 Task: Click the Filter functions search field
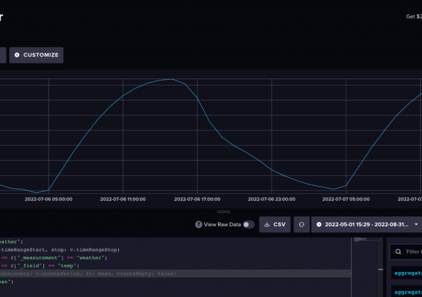point(406,252)
